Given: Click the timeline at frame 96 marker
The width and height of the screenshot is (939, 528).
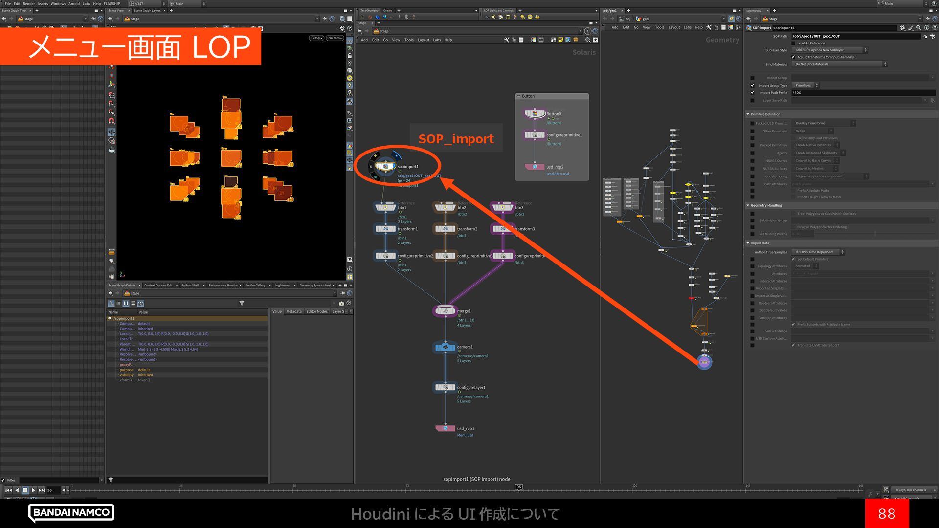Looking at the screenshot, I should pos(519,487).
